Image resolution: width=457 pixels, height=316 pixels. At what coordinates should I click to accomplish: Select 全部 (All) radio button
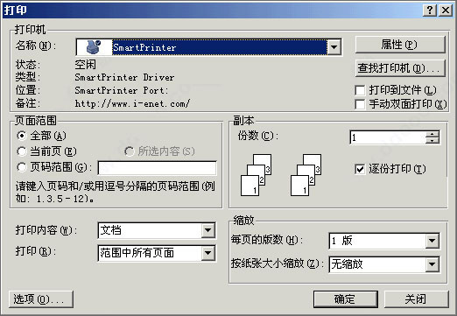pyautogui.click(x=22, y=136)
